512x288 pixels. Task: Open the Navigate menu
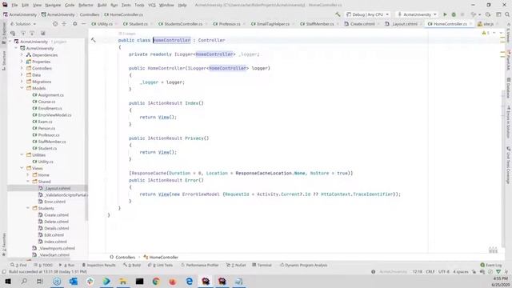(53, 5)
